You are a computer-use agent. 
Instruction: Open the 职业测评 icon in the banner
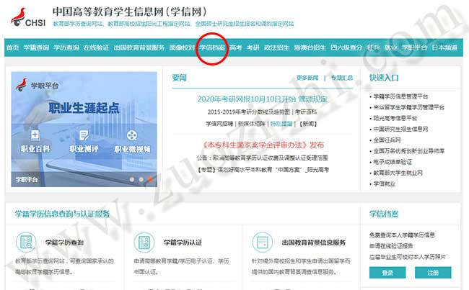pyautogui.click(x=84, y=135)
